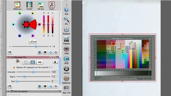
Task: Click the Intensité value field showing 100
Action: point(55,72)
